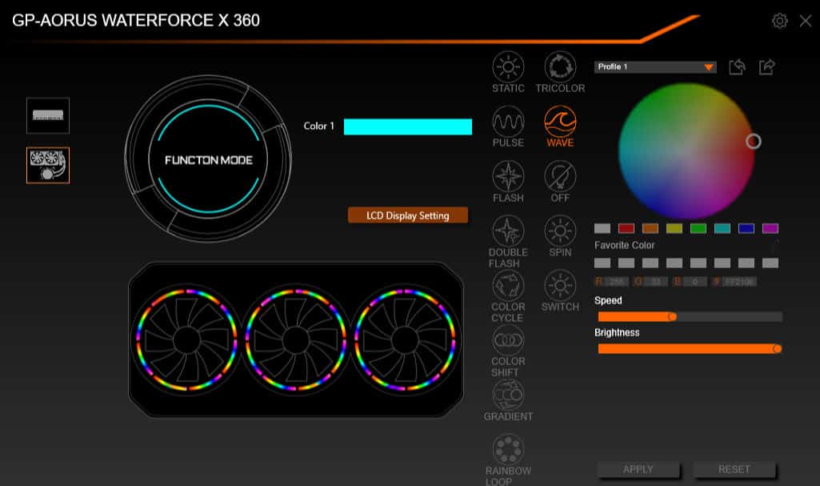Click the Apply button
Viewport: 820px width, 486px height.
[x=638, y=469]
